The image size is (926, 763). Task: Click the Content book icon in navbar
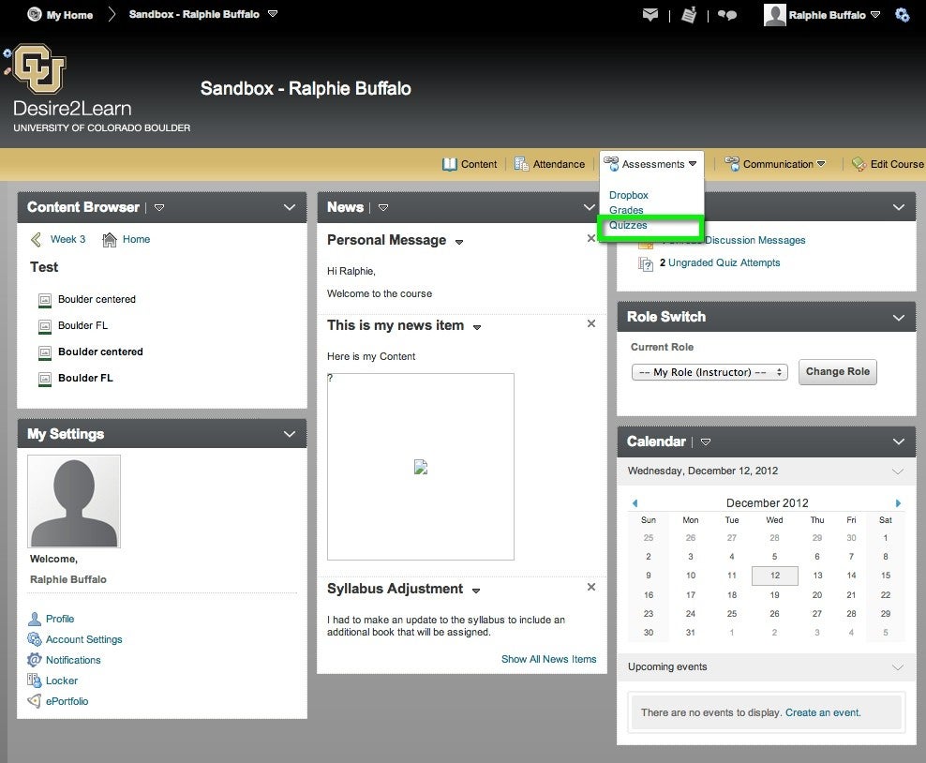(450, 164)
